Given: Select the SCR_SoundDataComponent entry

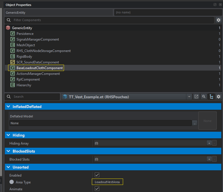Looking at the screenshot, I should coord(38,62).
